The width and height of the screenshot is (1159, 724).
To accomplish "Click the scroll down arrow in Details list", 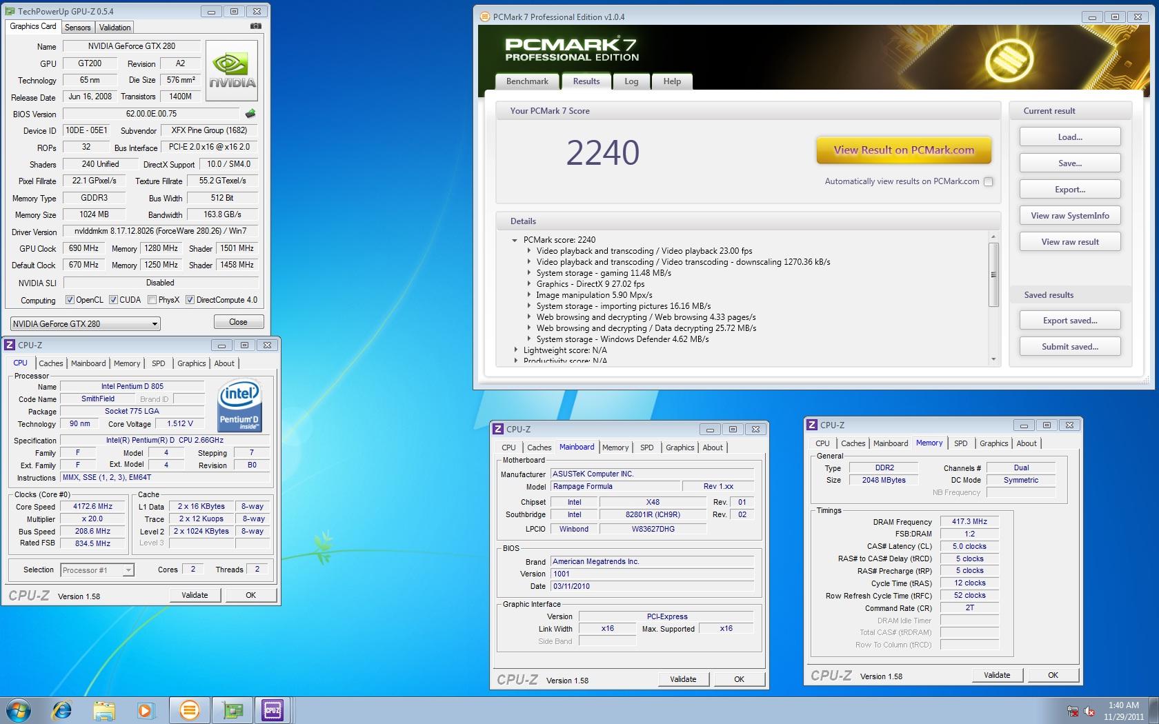I will 993,359.
